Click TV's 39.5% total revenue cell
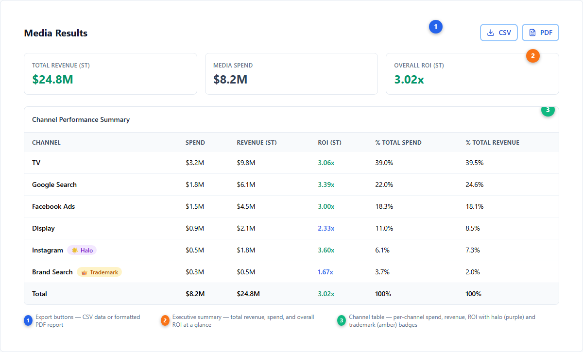The image size is (583, 352). click(474, 163)
